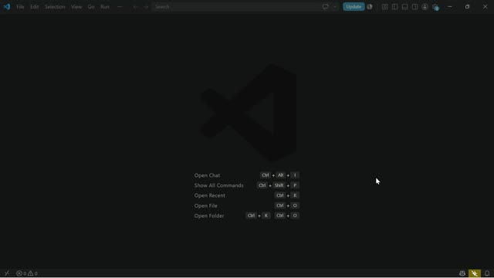Image resolution: width=494 pixels, height=278 pixels.
Task: Open the File menu
Action: (20, 7)
